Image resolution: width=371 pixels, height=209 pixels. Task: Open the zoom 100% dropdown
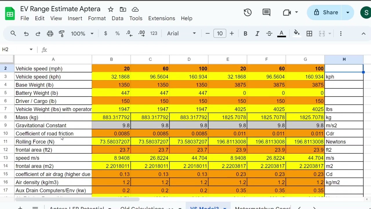tap(82, 33)
